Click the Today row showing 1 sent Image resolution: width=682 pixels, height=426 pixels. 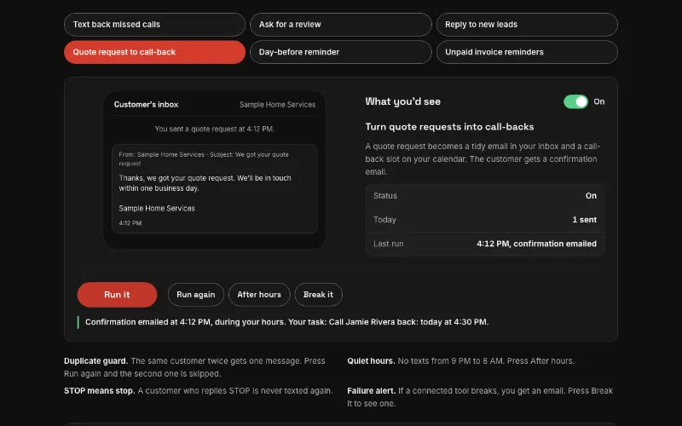tap(485, 220)
